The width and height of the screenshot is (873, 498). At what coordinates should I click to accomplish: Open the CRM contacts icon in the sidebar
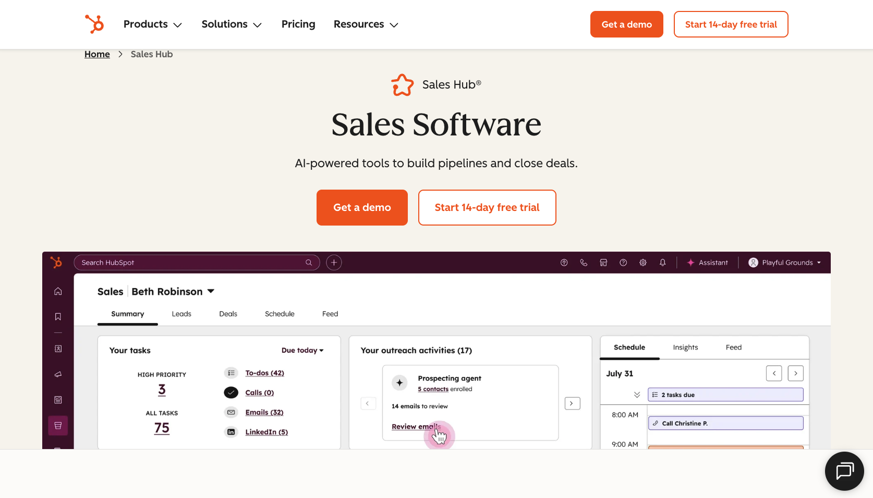[x=58, y=348]
